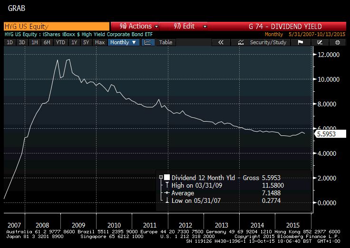Click the 11.5800 high value
The height and width of the screenshot is (248, 350).
click(x=273, y=185)
